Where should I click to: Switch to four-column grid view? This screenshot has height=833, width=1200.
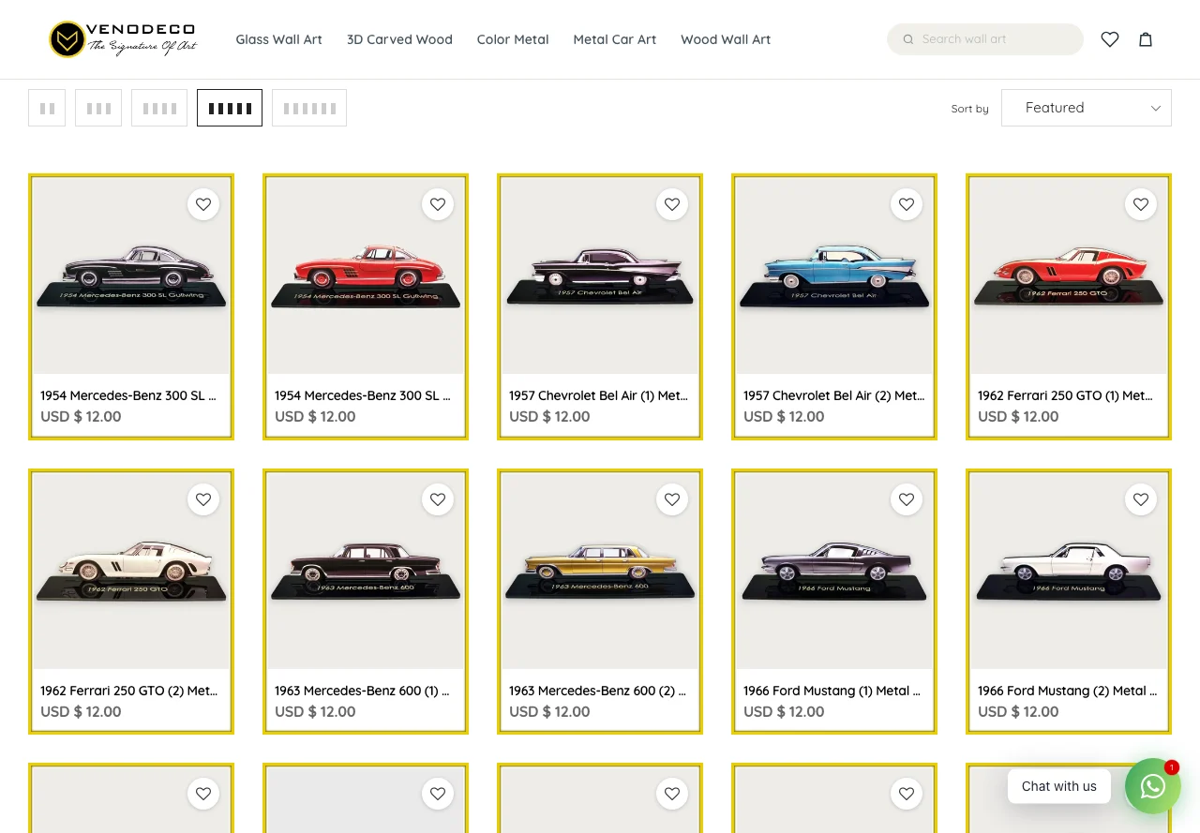tap(159, 108)
